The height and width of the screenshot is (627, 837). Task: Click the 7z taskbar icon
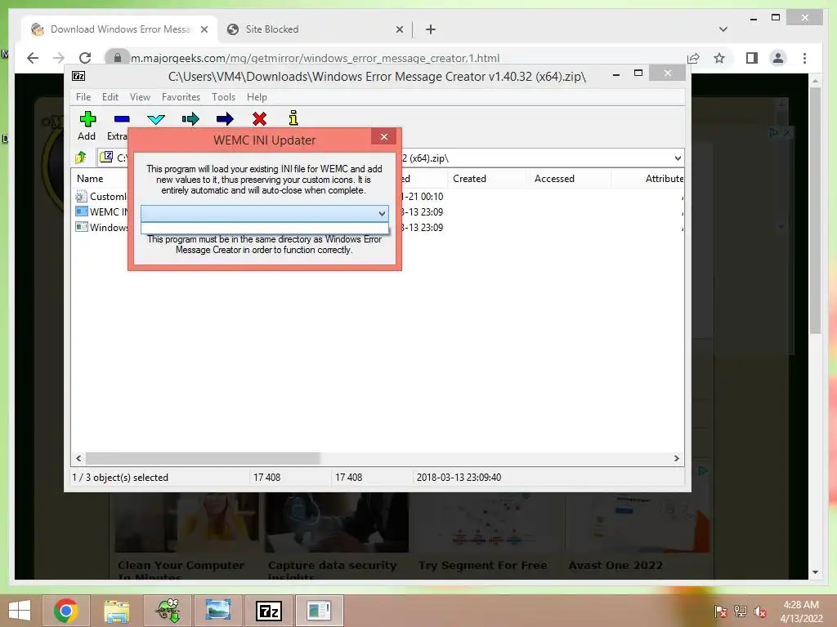269,611
